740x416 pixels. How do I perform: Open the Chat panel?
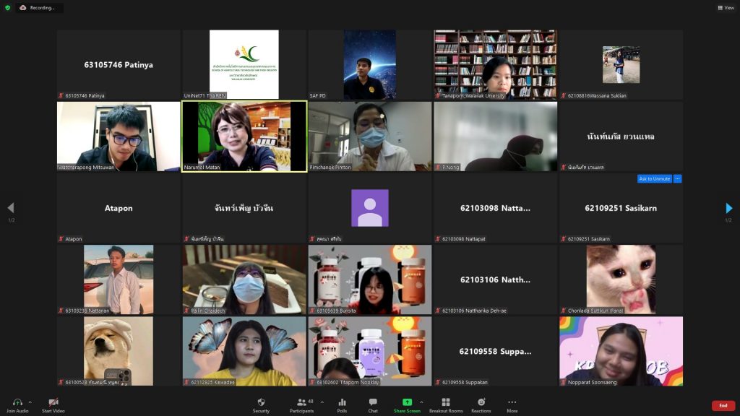tap(373, 404)
